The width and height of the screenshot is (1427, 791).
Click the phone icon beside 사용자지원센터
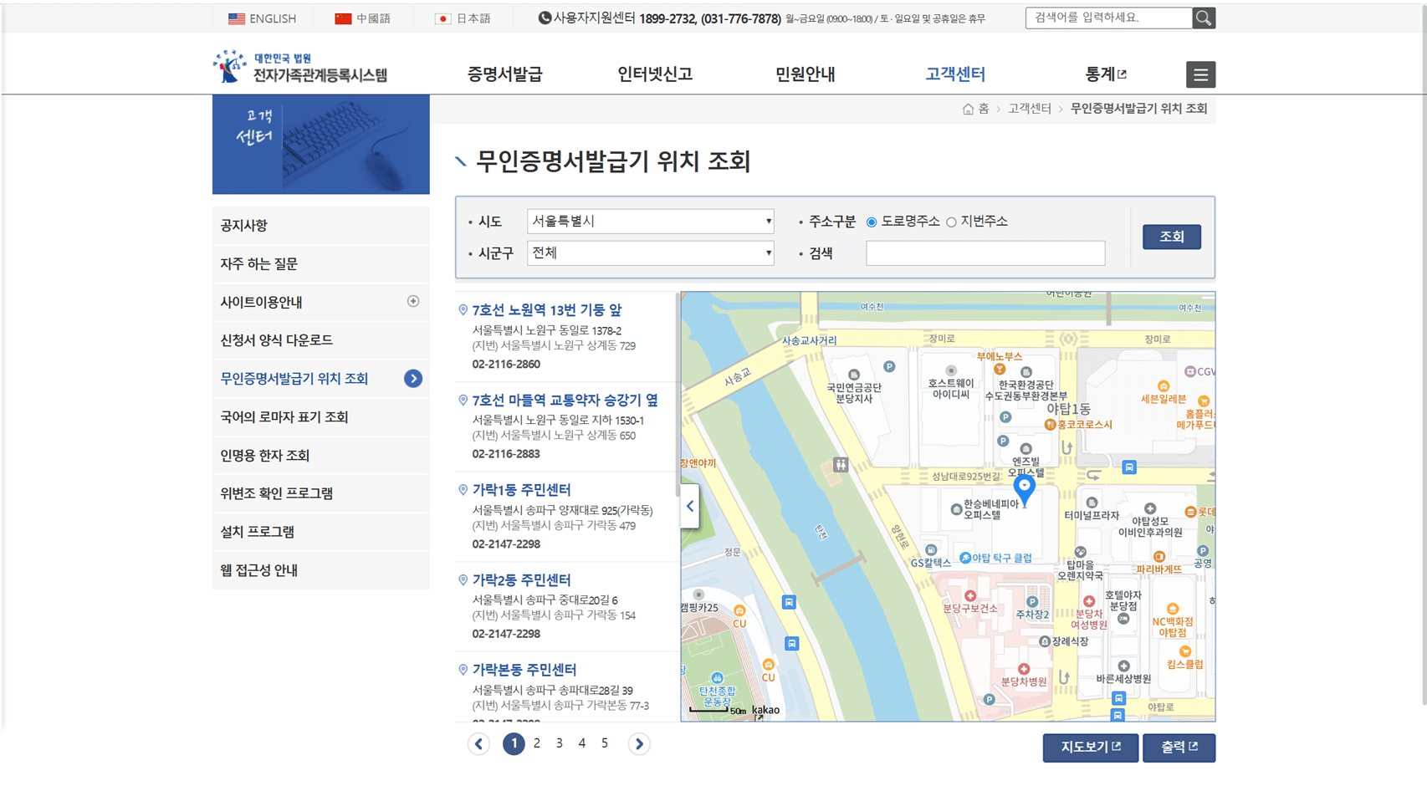point(545,16)
